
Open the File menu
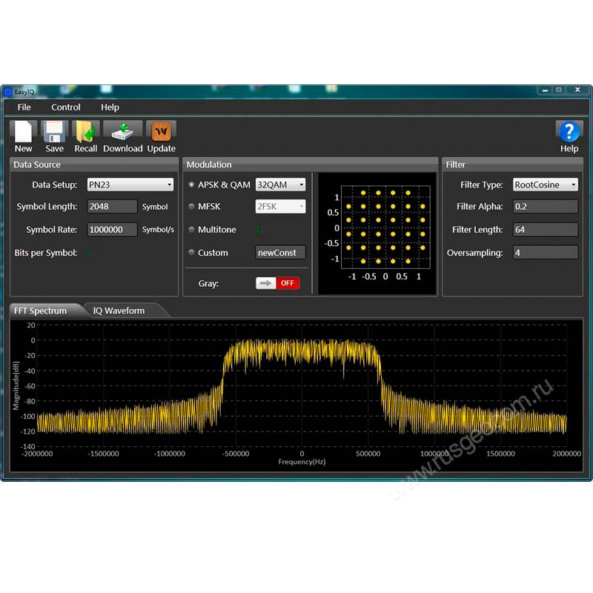(24, 107)
